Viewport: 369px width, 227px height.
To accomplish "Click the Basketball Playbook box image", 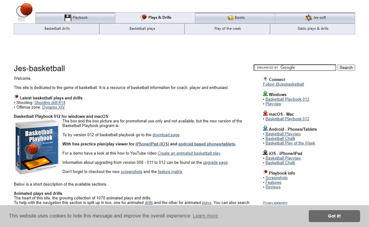I will tap(37, 148).
